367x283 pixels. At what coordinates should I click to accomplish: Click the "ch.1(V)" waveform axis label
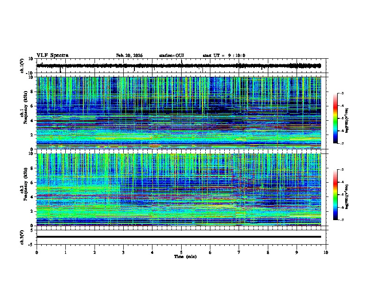[x=22, y=66]
